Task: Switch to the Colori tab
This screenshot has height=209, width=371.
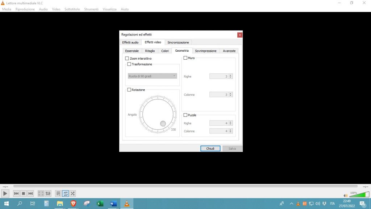Action: coord(165,51)
